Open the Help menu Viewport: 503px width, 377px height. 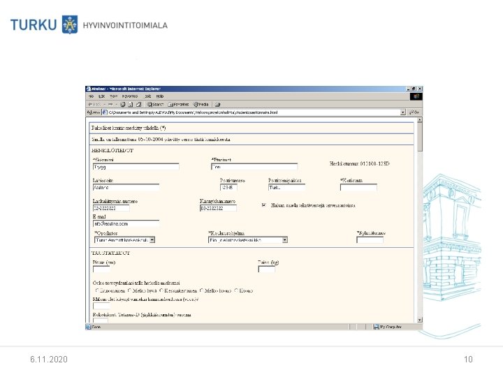pos(160,96)
